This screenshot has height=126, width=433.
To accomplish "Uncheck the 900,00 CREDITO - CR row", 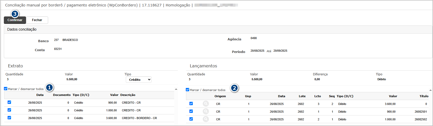I will [x=9, y=102].
